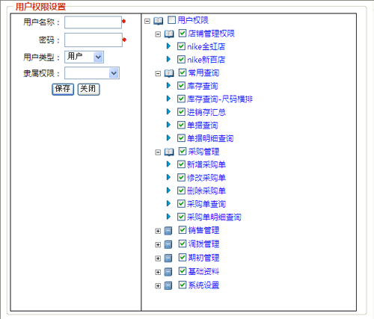This screenshot has width=374, height=319.
Task: Click the closed-book icon beside 基础资料
Action: pyautogui.click(x=168, y=272)
